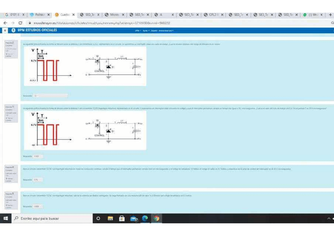Show hidden system tray icons

point(329,218)
